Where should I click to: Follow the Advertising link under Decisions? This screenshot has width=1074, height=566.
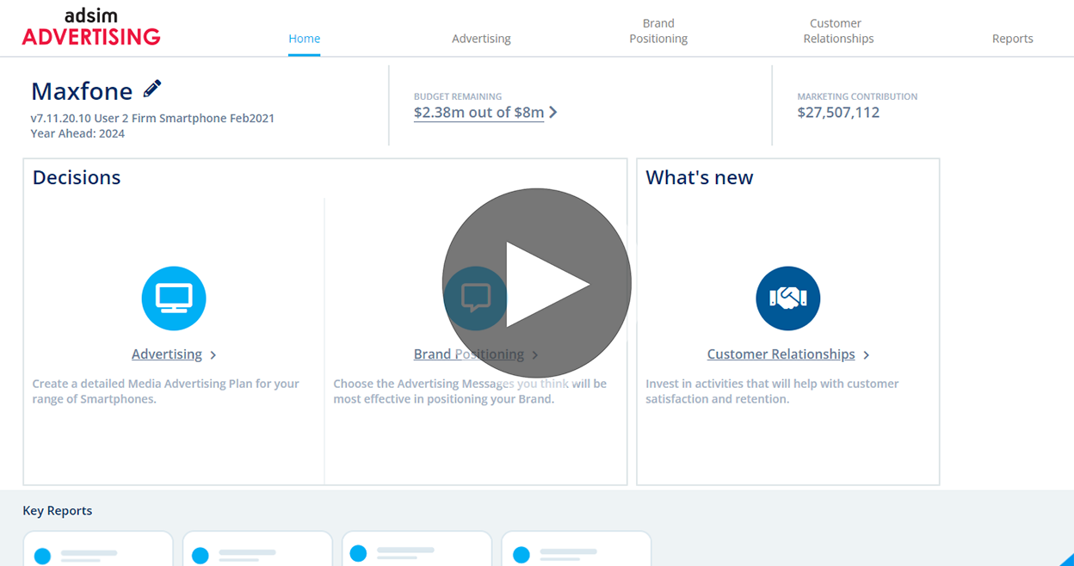click(167, 354)
